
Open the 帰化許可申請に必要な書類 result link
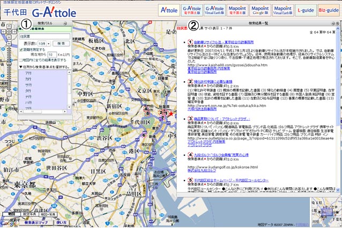tap(213, 82)
